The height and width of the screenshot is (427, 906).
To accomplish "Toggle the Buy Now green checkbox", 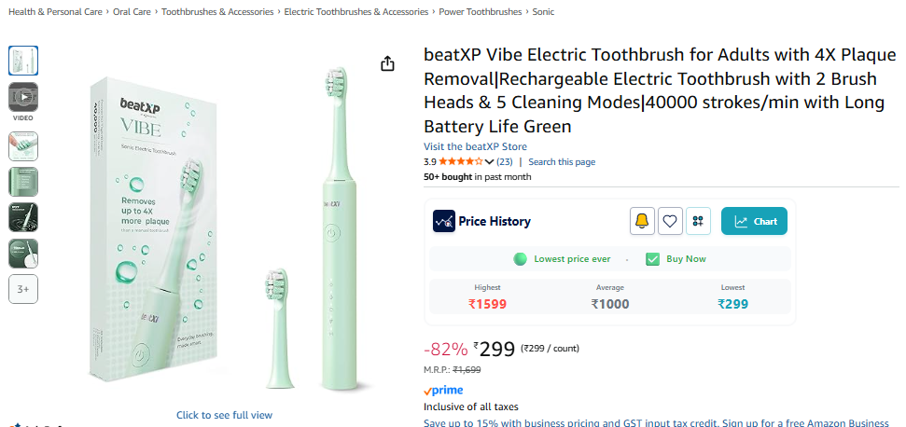I will tap(653, 259).
